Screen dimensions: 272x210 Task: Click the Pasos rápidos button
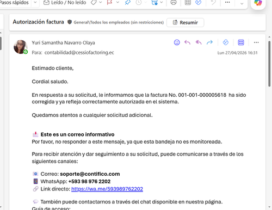(x=14, y=3)
